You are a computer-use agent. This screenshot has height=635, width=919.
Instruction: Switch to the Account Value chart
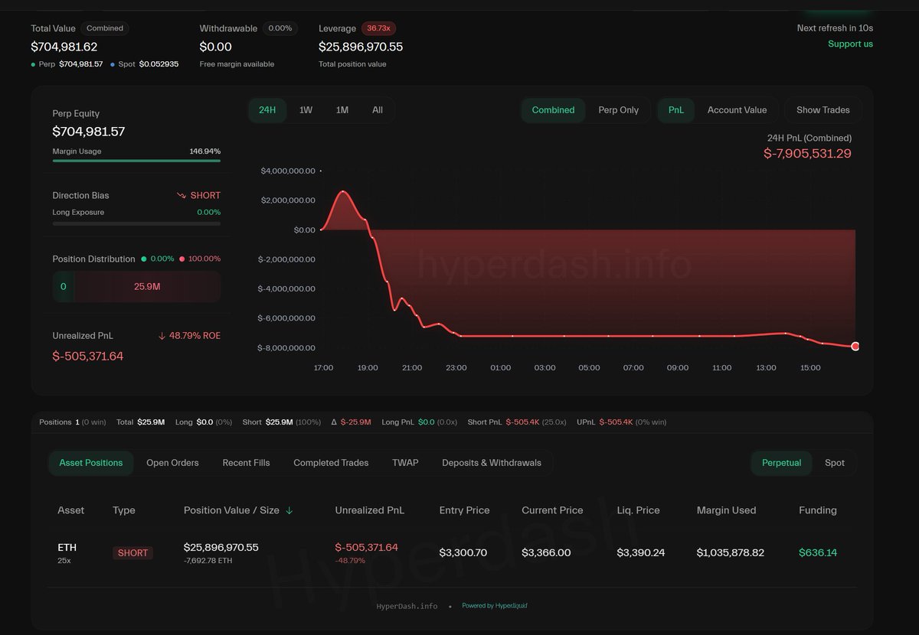coord(737,110)
